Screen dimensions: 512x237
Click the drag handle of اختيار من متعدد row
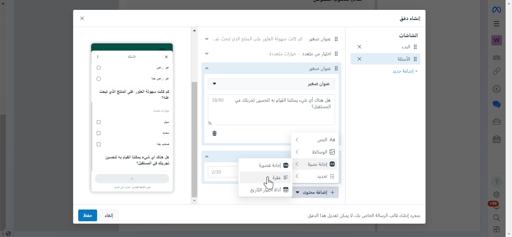click(336, 54)
